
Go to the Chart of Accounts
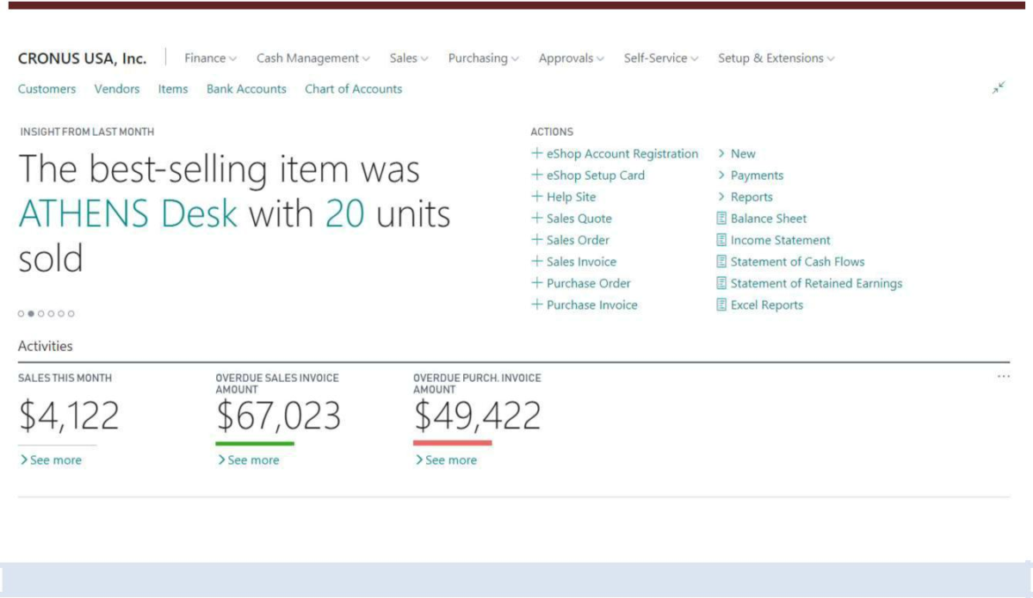353,89
